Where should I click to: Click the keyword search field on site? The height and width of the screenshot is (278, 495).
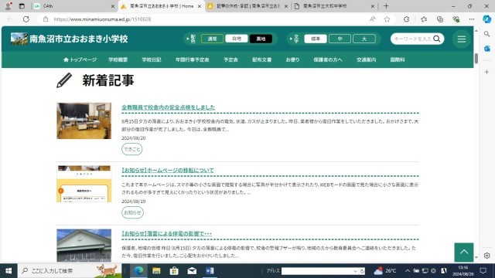pyautogui.click(x=412, y=39)
